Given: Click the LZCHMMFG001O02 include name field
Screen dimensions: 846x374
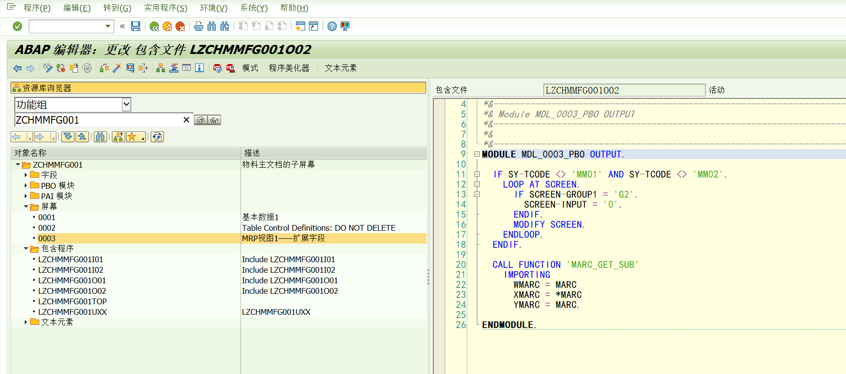Looking at the screenshot, I should coord(624,90).
